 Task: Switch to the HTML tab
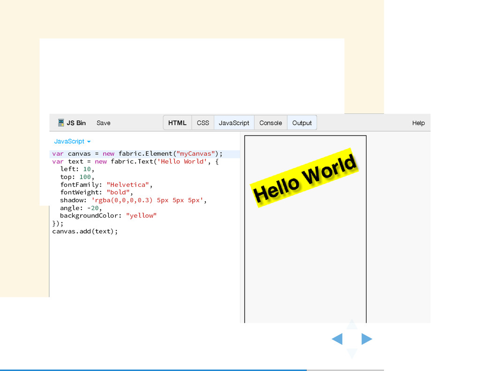177,122
